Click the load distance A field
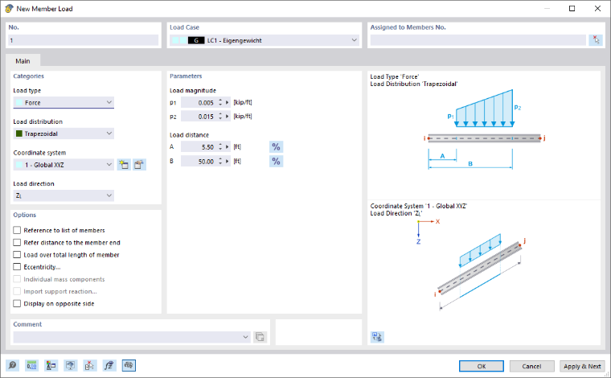This screenshot has width=611, height=378. tap(199, 147)
